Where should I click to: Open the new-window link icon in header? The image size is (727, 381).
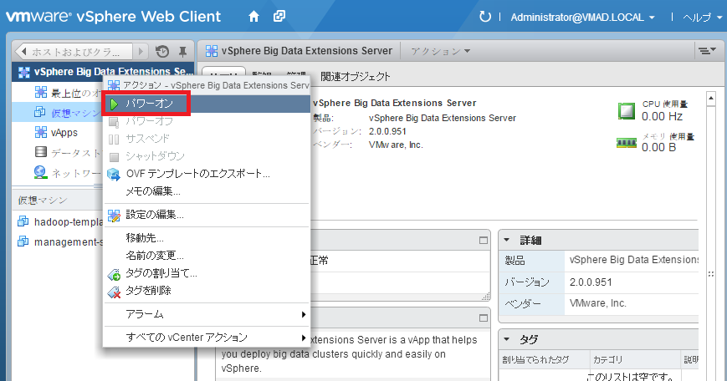pyautogui.click(x=279, y=17)
